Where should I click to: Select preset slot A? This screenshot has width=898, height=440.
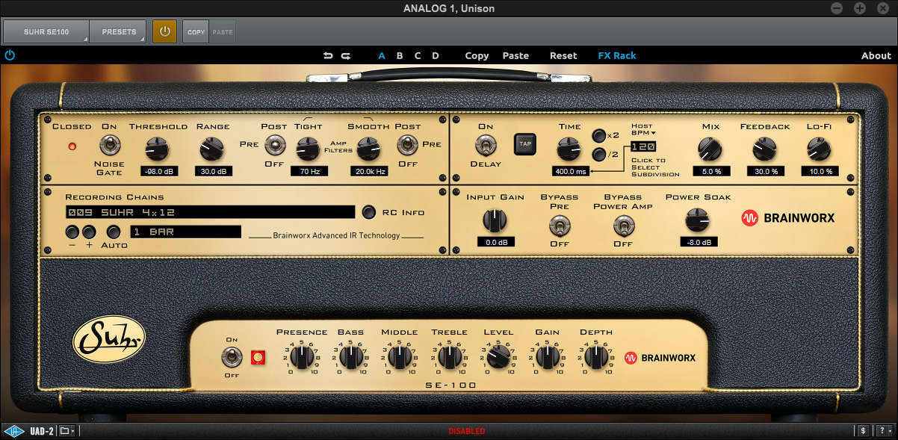[x=382, y=55]
